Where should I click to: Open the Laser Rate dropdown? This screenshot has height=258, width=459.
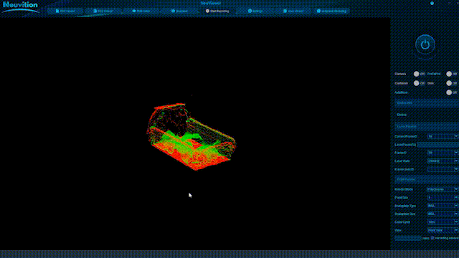pos(443,161)
